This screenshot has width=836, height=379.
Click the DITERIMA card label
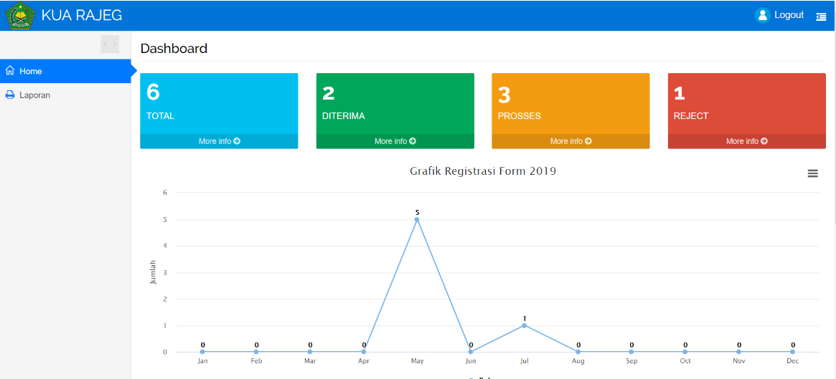(x=343, y=116)
